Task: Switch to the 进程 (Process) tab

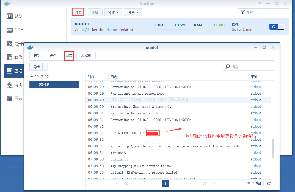Action: coord(53,55)
